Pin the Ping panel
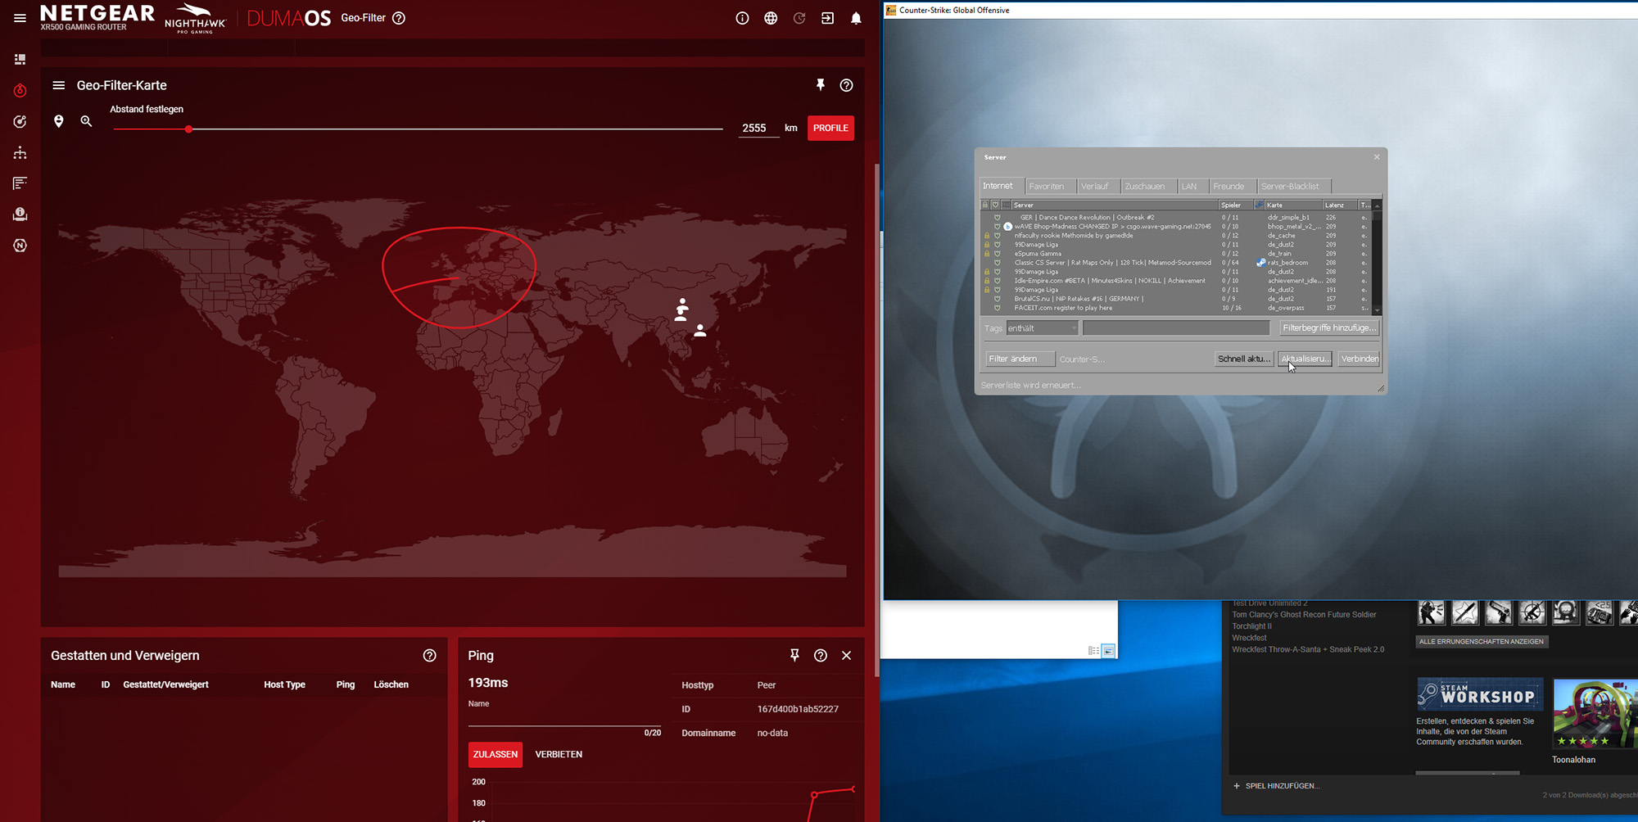Viewport: 1638px width, 822px height. (x=794, y=655)
